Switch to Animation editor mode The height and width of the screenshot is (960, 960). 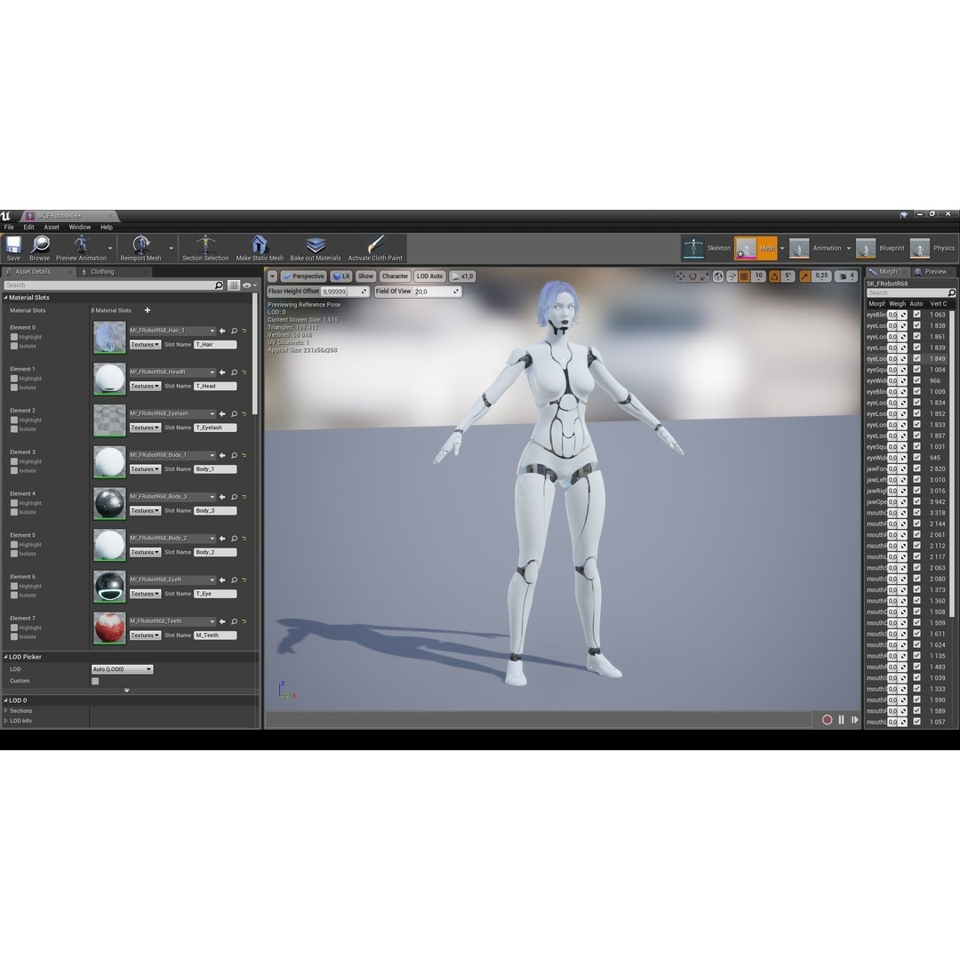816,248
